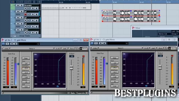The width and height of the screenshot is (179, 101).
Task: Toggle write automation in g2 plugin window
Action: 104,43
